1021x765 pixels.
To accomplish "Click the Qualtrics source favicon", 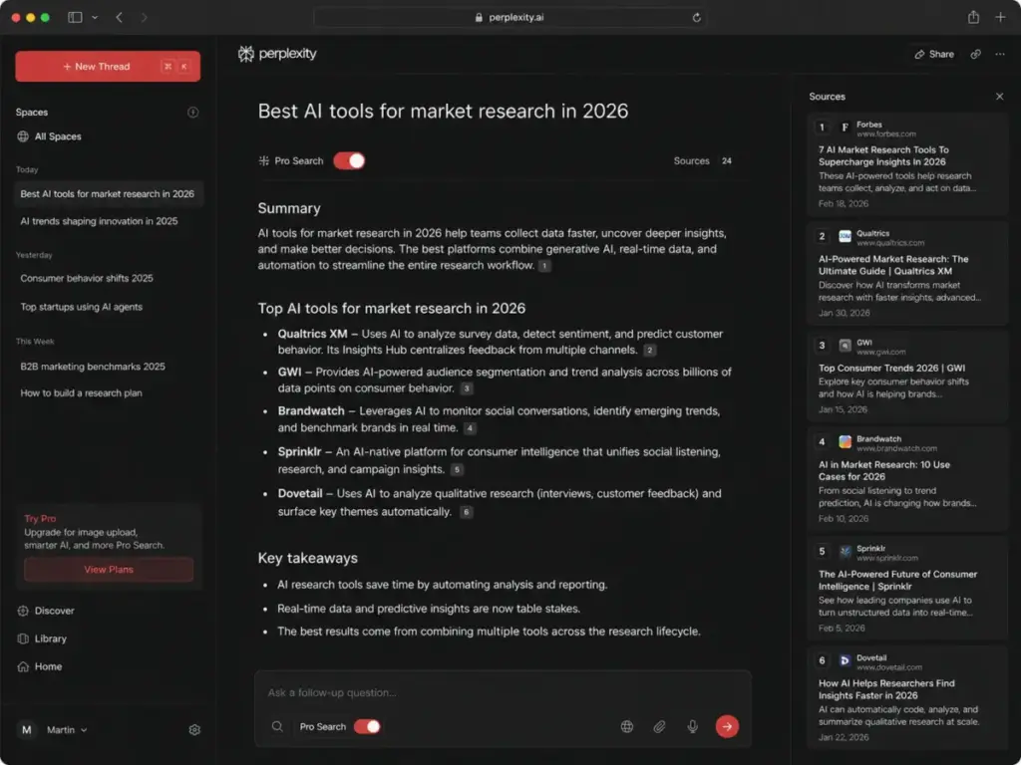I will click(x=845, y=237).
